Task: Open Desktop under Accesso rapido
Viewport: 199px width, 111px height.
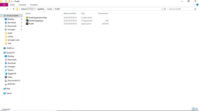Action: pyautogui.click(x=11, y=19)
